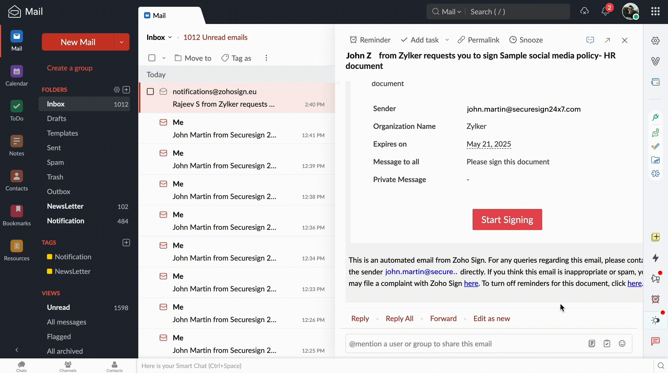Select the yellow Notification tag swatch
The image size is (668, 373).
tap(50, 257)
